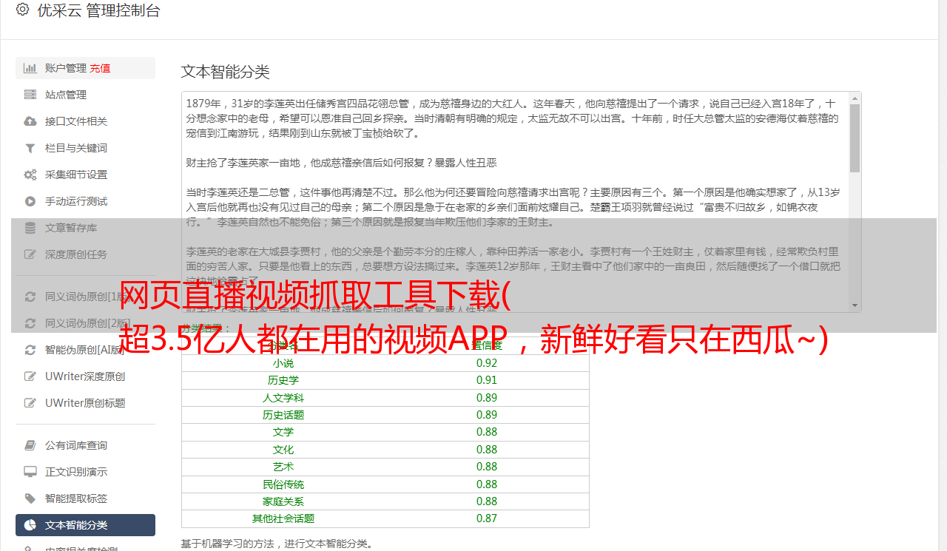Click the 历史话题 category cell

(283, 415)
